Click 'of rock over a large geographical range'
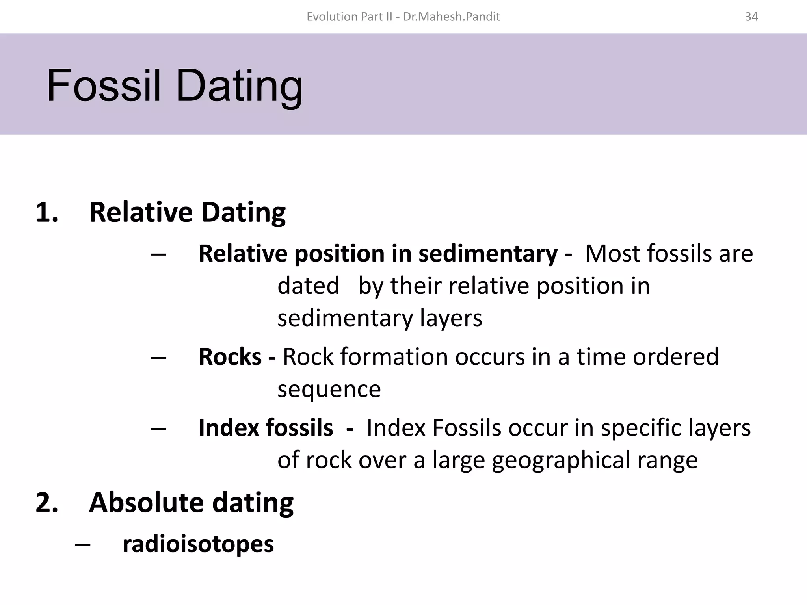This screenshot has width=807, height=605. pyautogui.click(x=487, y=460)
